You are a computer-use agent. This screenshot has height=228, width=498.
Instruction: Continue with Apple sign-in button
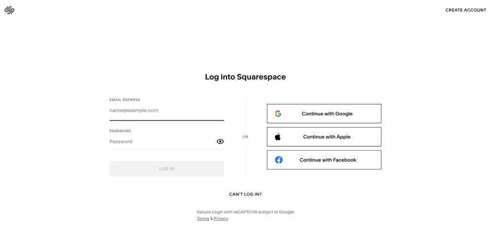pyautogui.click(x=324, y=137)
